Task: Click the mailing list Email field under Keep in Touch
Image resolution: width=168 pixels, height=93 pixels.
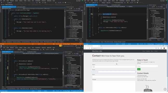Action: (x=147, y=66)
